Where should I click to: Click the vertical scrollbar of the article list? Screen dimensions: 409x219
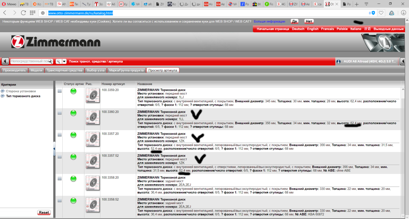pos(404,152)
